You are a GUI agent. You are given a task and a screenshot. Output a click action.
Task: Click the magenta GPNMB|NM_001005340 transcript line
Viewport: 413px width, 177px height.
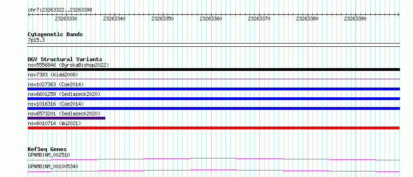click(213, 171)
